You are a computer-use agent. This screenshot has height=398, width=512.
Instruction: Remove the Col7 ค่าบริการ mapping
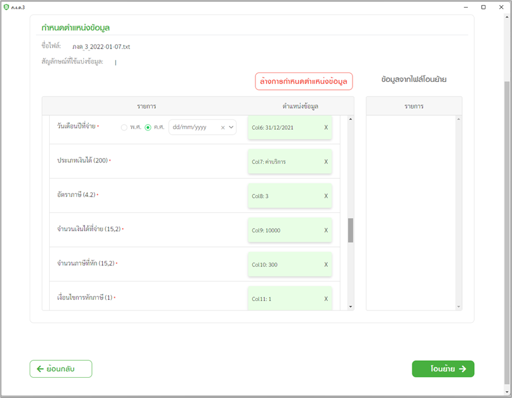[326, 162]
